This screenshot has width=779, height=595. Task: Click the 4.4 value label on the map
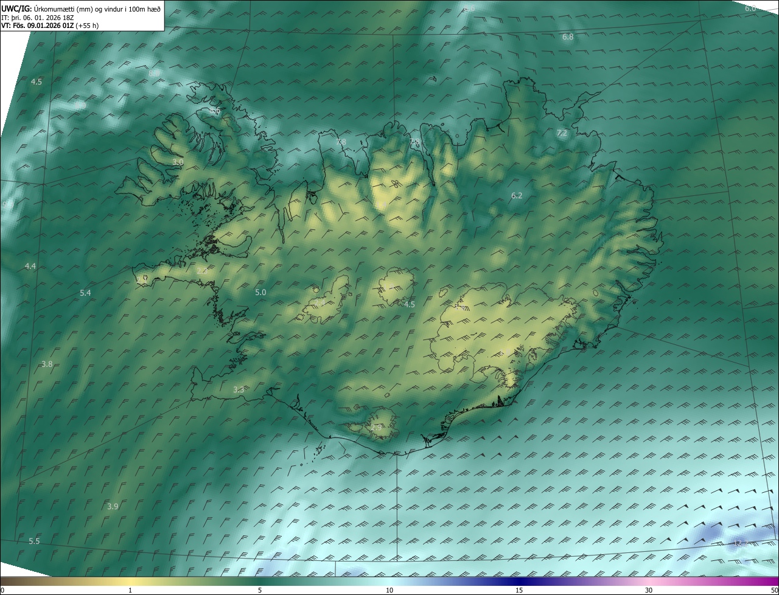tap(30, 266)
